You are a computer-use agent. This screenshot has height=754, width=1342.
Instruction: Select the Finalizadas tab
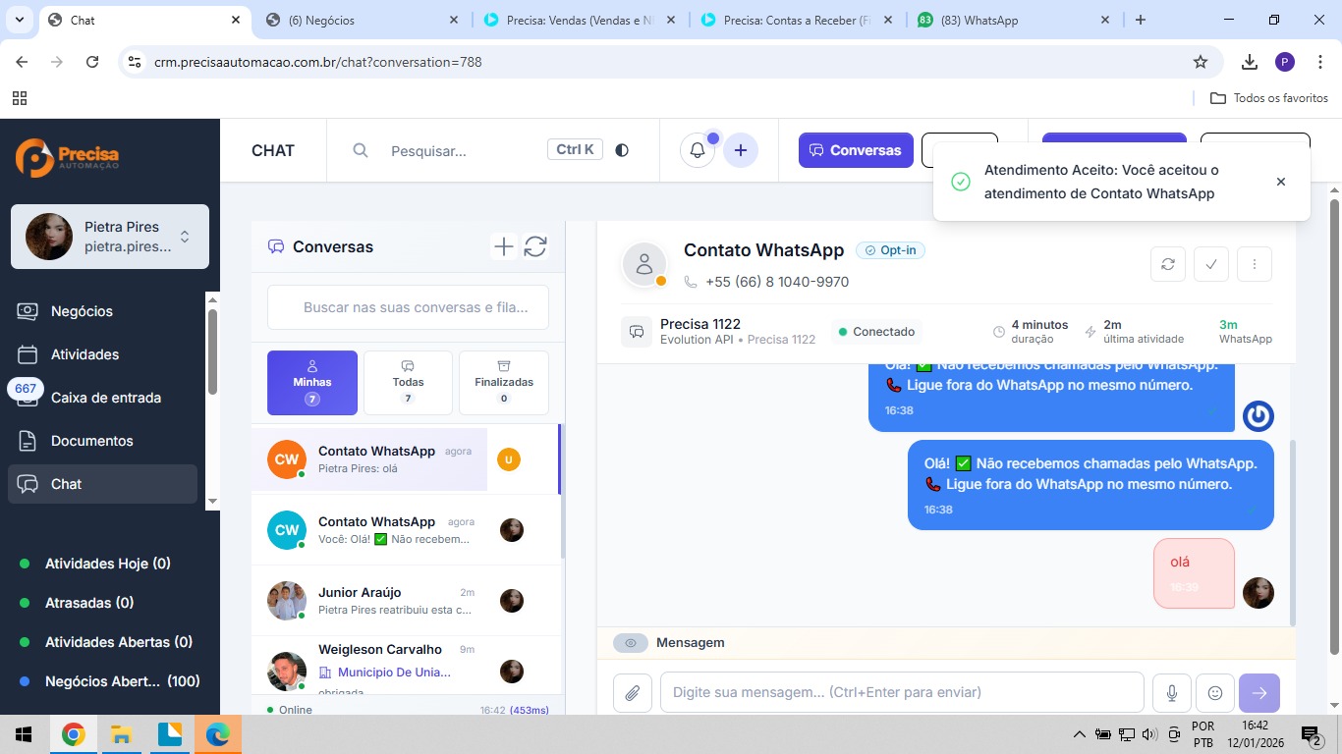[503, 383]
